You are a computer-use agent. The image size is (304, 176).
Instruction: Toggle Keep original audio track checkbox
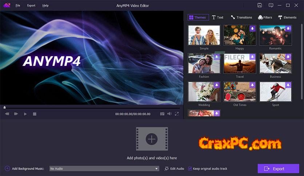point(190,169)
